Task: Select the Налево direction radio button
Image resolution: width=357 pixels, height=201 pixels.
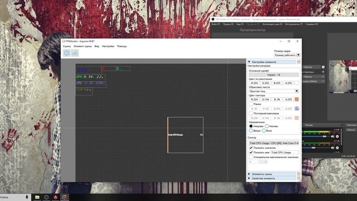Action: click(x=267, y=126)
